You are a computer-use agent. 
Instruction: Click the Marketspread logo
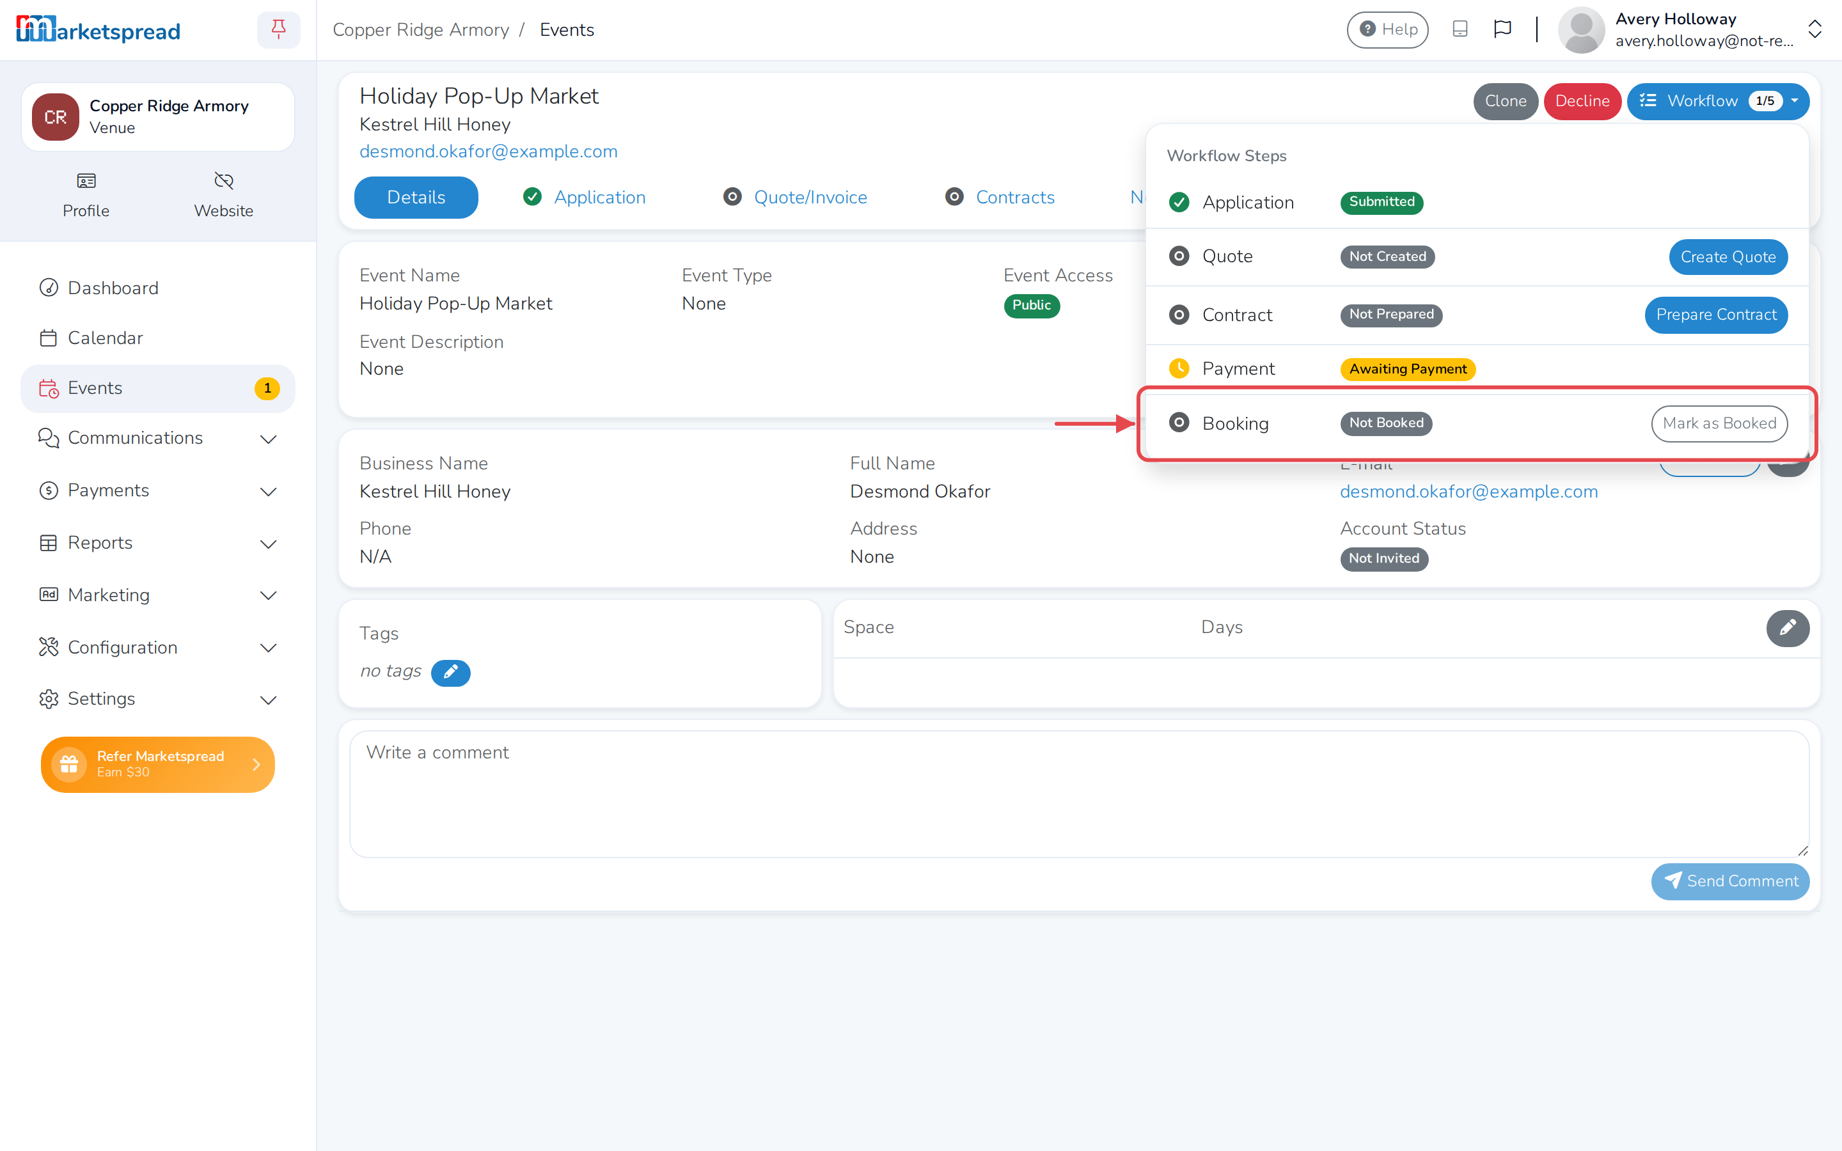98,31
